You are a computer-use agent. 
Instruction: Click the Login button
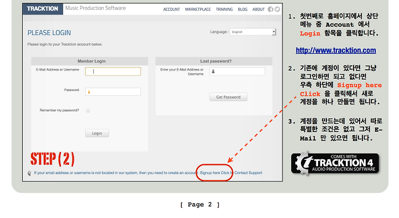pos(97,133)
